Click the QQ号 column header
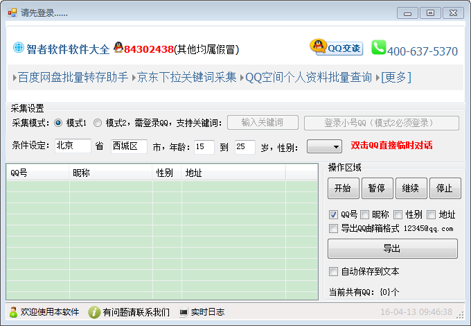 (x=37, y=173)
